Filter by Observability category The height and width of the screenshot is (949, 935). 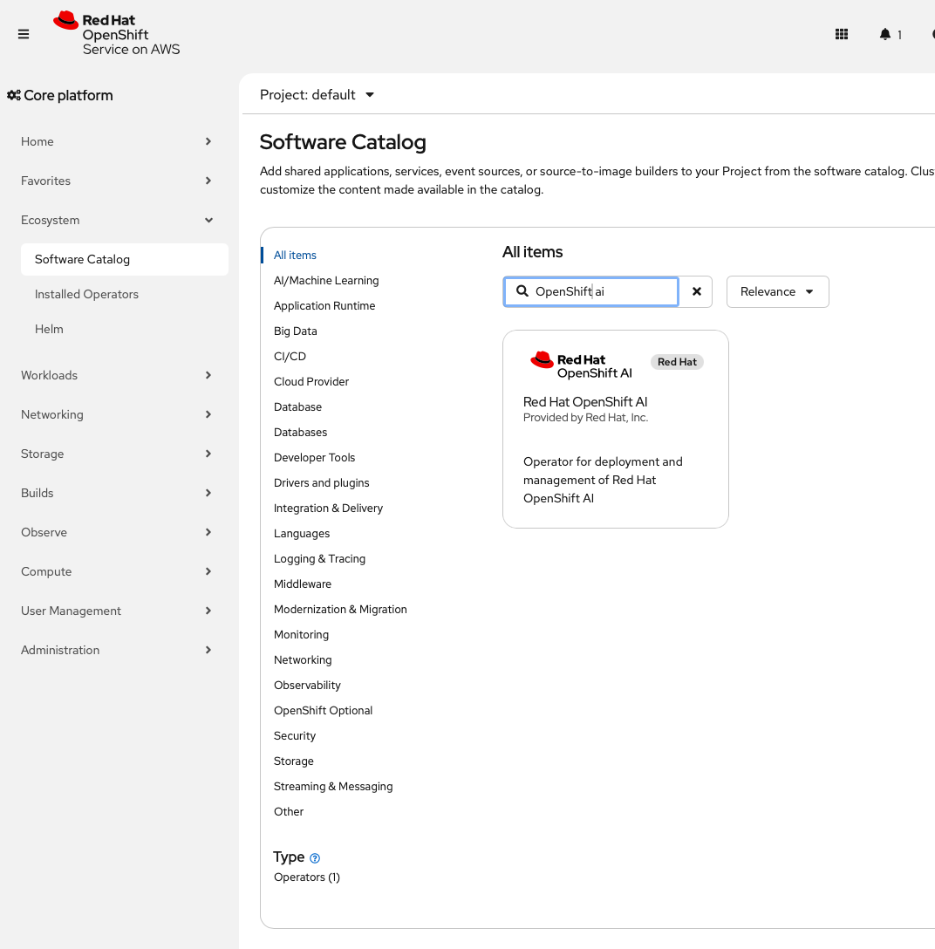click(x=307, y=686)
